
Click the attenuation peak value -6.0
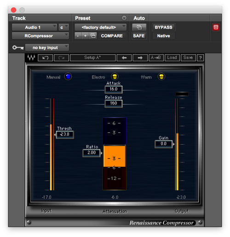click(x=115, y=197)
